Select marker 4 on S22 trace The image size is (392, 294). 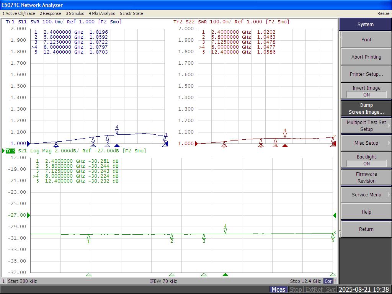285,135
